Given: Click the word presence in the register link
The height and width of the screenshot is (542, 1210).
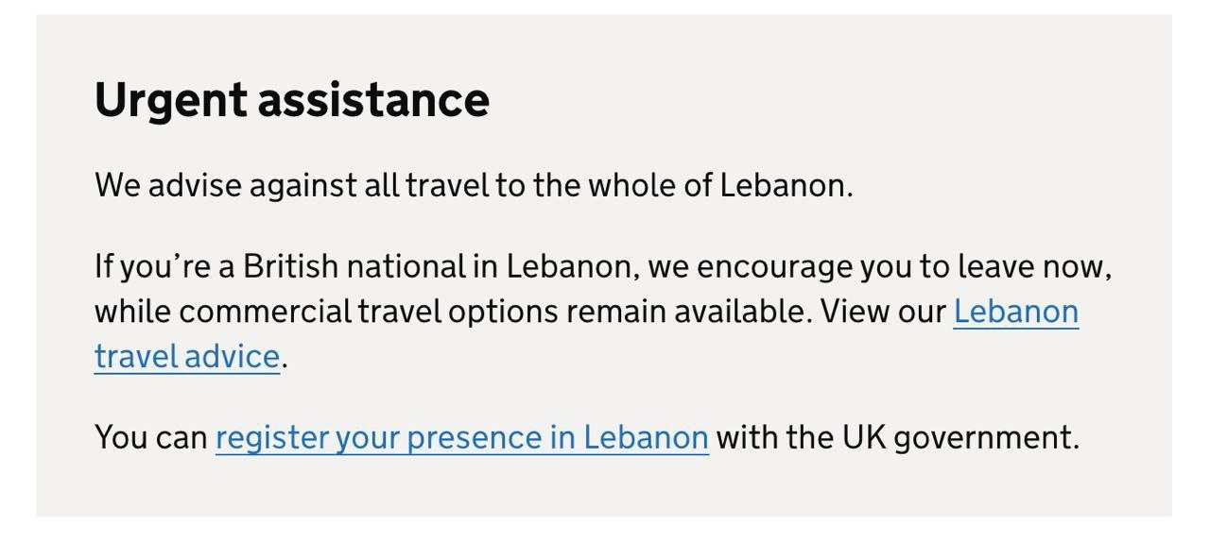Looking at the screenshot, I should [x=474, y=437].
